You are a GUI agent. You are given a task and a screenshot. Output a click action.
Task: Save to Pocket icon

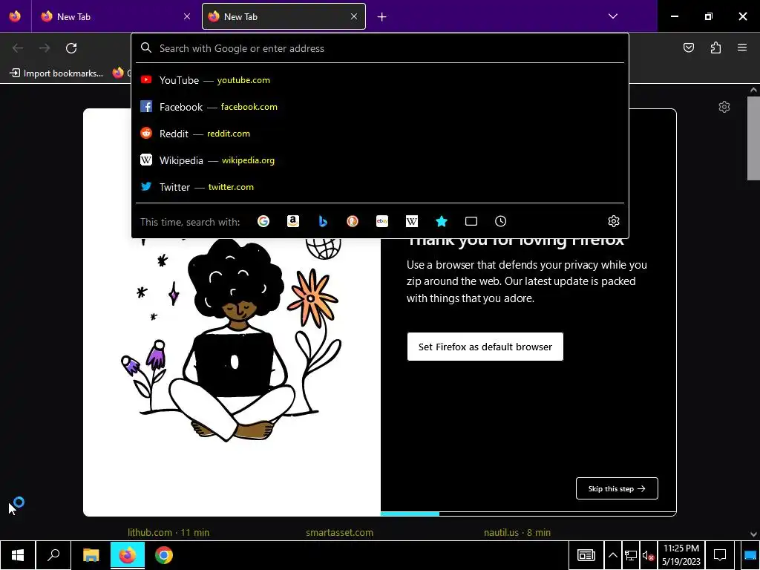pyautogui.click(x=689, y=47)
